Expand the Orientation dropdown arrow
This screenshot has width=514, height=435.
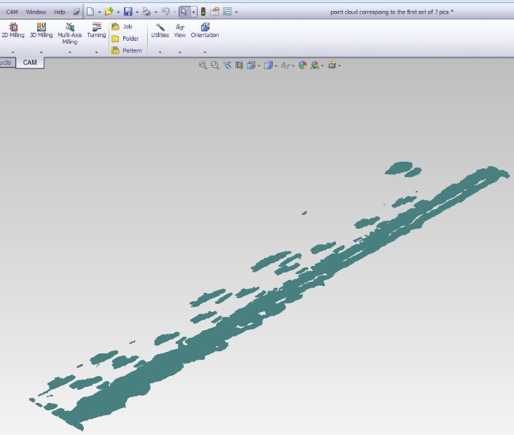(x=205, y=52)
